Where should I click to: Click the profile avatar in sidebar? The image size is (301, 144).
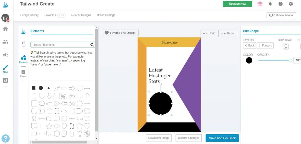5,18
